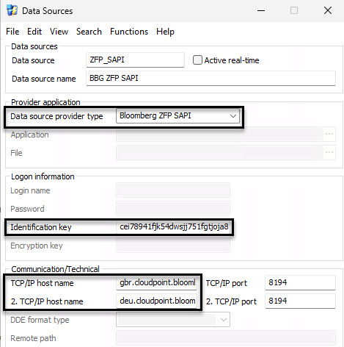Click the Communication/Technical group title
The height and width of the screenshot is (347, 344).
(x=55, y=269)
